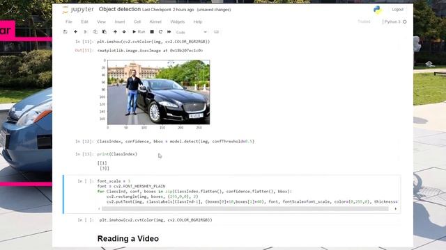Restart the kernel icon
Image resolution: width=446 pixels, height=250 pixels.
click(160, 32)
